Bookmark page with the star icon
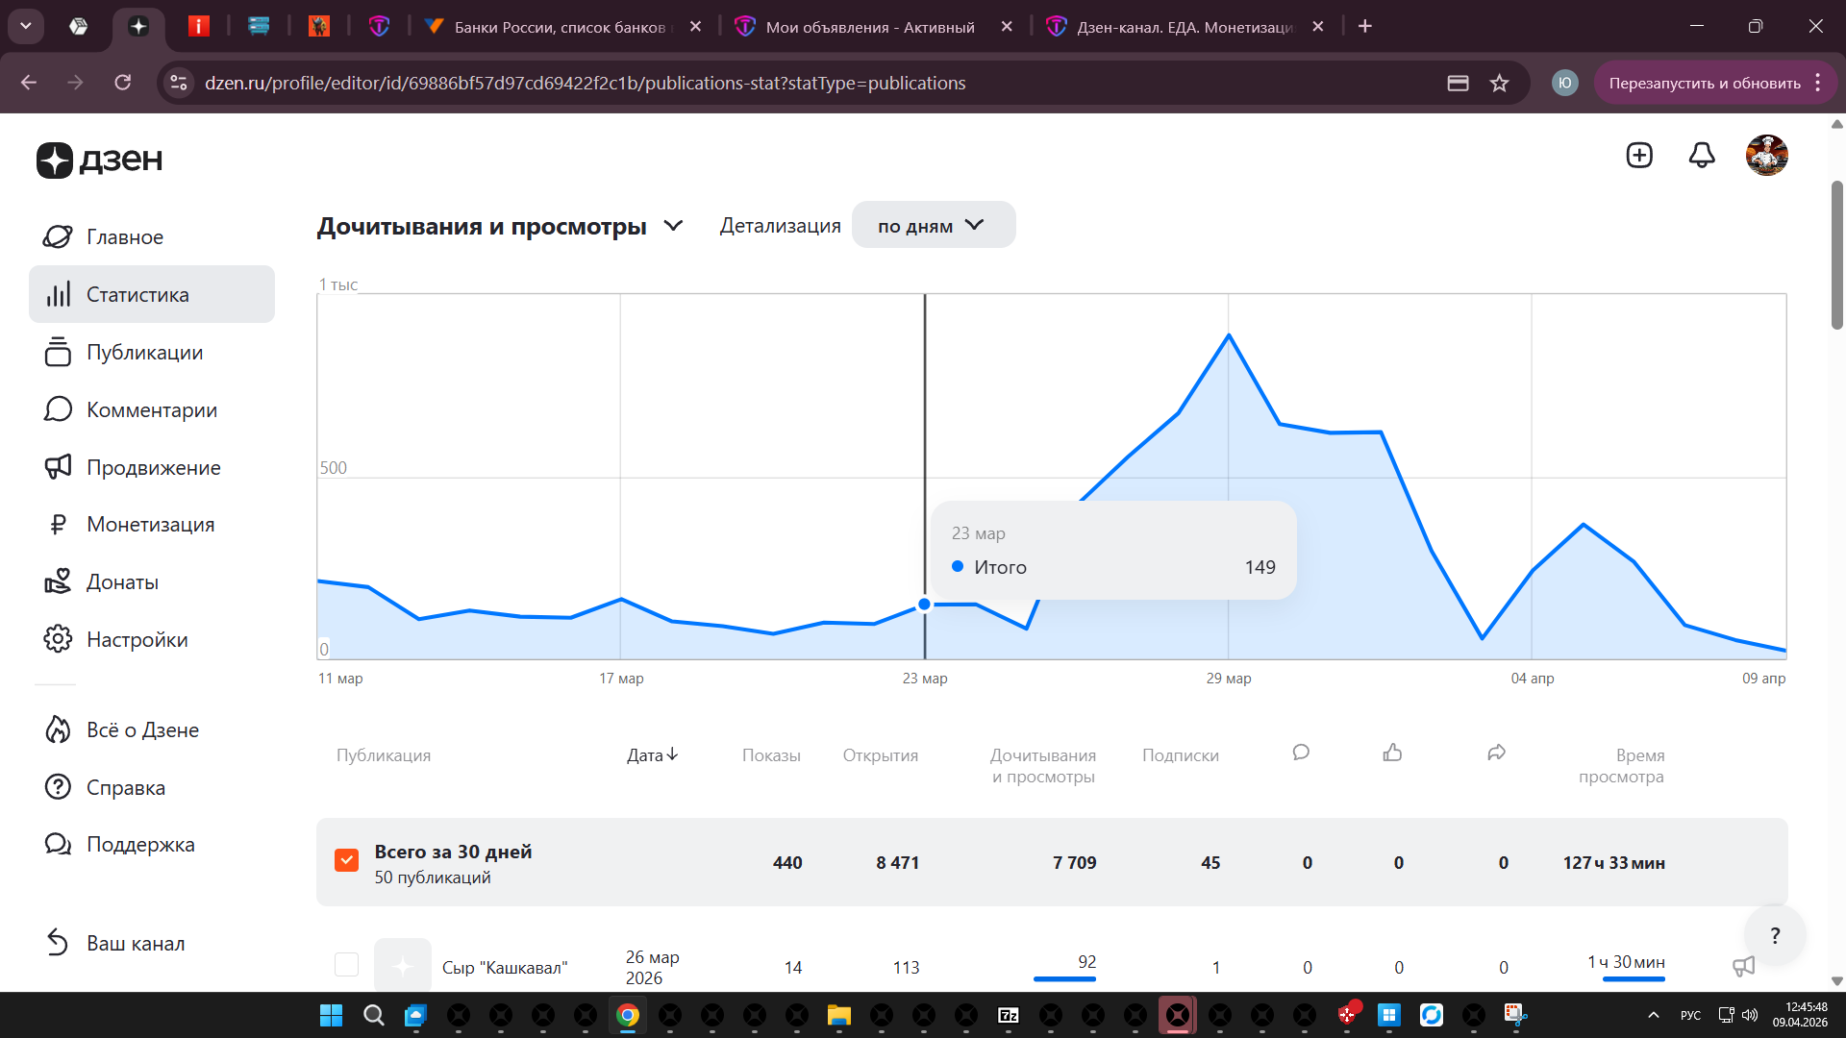Image resolution: width=1846 pixels, height=1038 pixels. 1499,84
